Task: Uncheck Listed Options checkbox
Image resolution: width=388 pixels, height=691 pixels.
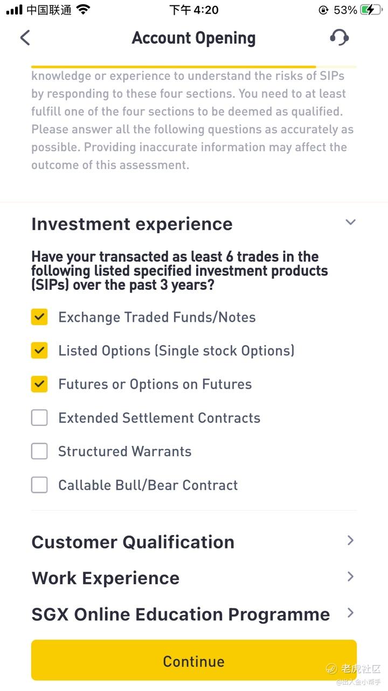Action: (x=39, y=350)
